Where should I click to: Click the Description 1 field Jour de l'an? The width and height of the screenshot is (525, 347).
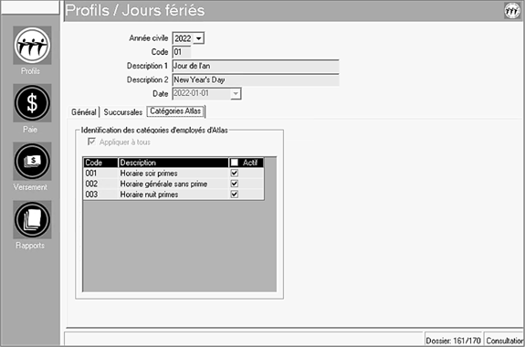[x=256, y=66]
